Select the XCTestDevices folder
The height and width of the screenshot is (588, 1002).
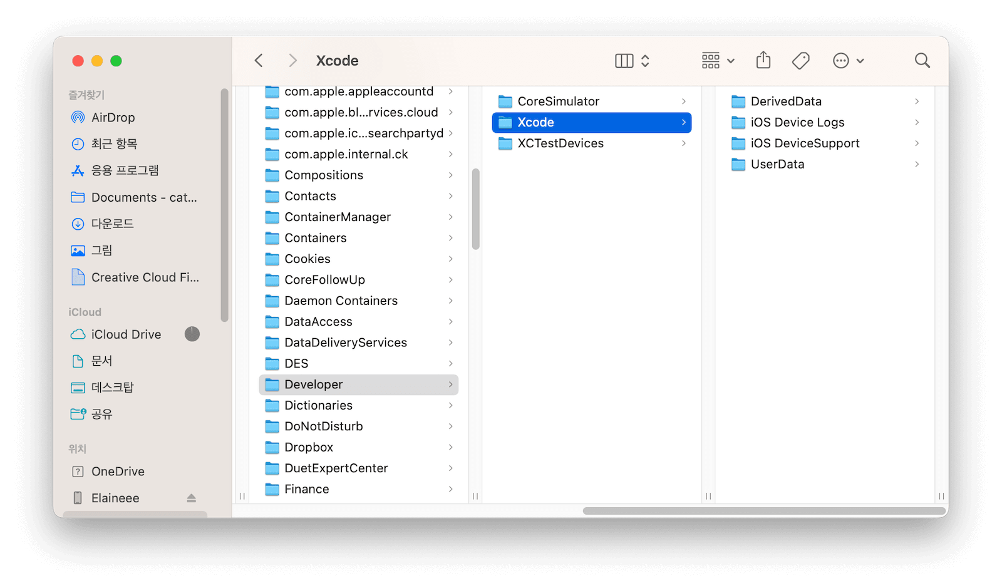(592, 143)
